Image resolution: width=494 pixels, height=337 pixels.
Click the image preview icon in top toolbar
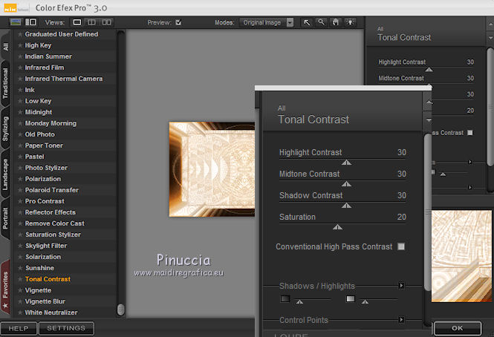(x=16, y=22)
